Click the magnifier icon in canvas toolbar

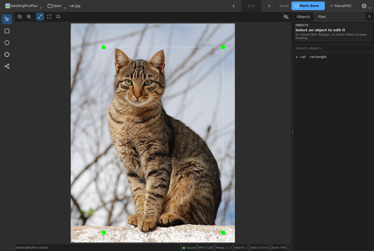[x=58, y=17]
